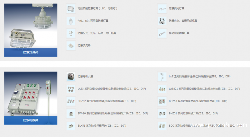Open the BDZ52 circuit breaker icon

(x=71, y=101)
